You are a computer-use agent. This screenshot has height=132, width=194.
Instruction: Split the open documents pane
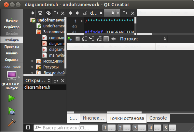click(56, 81)
